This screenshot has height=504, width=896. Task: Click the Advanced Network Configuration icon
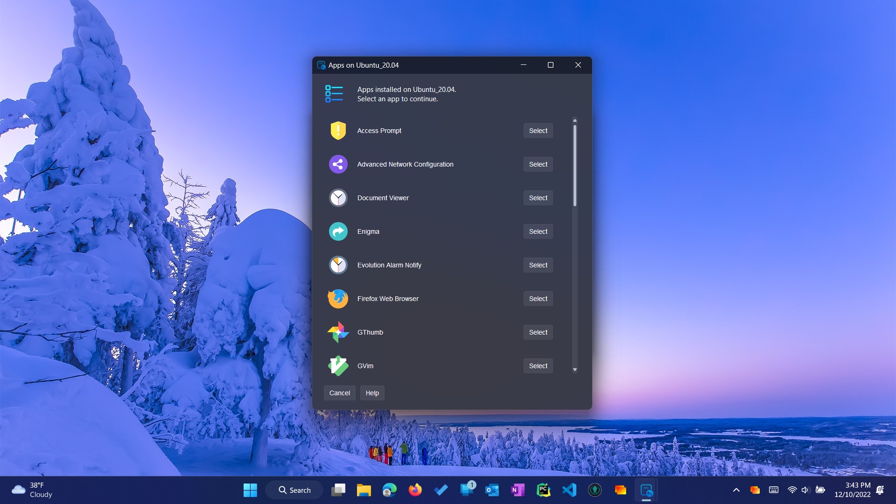[338, 164]
